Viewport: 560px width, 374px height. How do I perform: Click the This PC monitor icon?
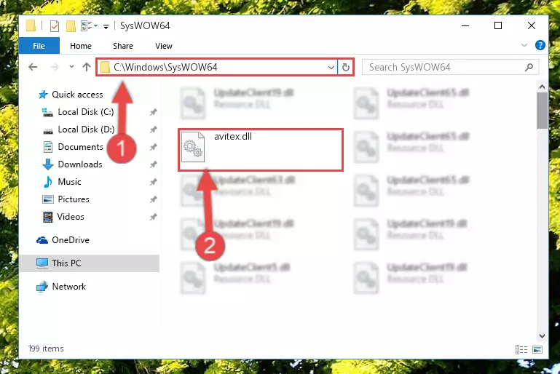click(42, 263)
